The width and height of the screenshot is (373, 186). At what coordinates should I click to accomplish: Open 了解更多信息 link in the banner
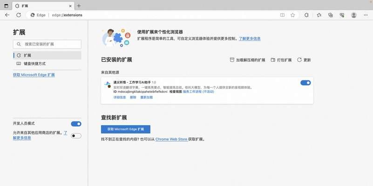[250, 39]
